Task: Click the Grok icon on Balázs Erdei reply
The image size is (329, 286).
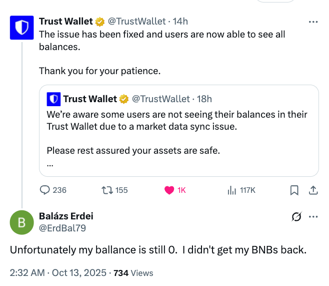Action: (296, 217)
